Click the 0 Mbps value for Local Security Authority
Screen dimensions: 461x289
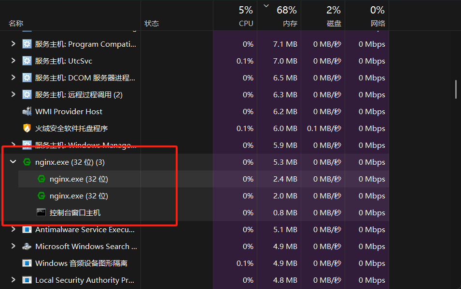tap(372, 280)
